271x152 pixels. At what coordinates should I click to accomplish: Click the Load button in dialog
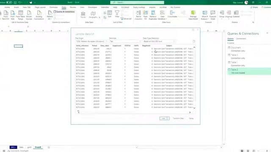coord(163,118)
